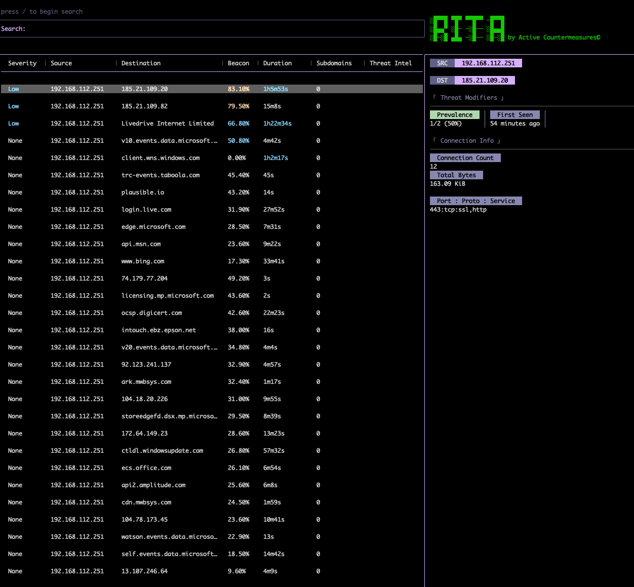Click the Connection Count label
Viewport: 634px width, 587px height.
click(465, 158)
